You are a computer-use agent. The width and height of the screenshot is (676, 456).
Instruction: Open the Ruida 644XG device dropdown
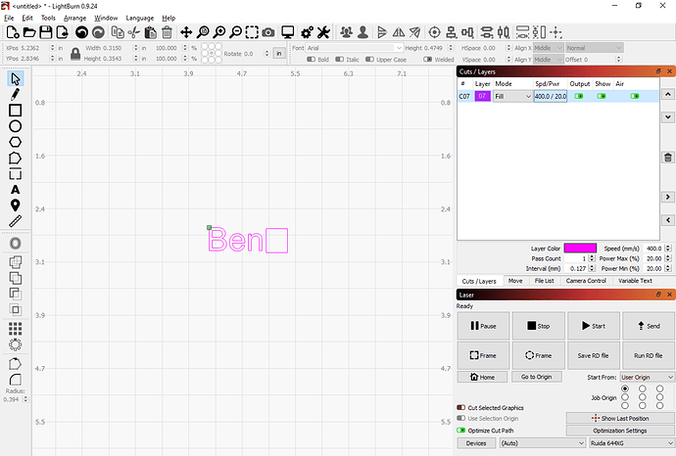tap(632, 443)
